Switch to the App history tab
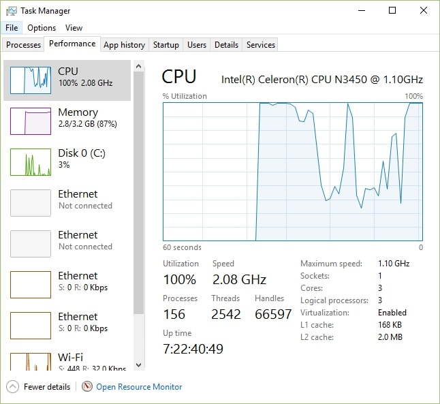440x404 pixels. (125, 45)
